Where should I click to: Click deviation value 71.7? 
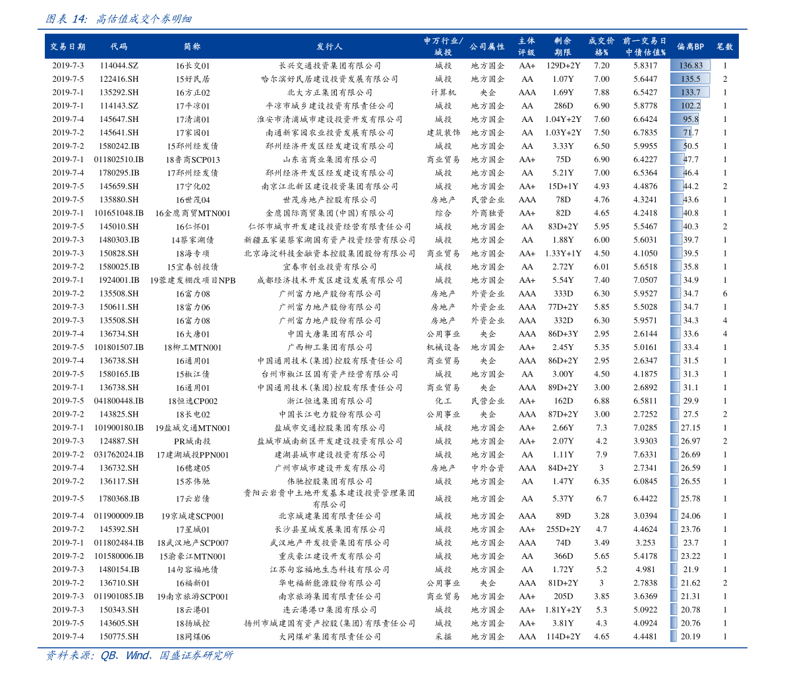click(691, 132)
